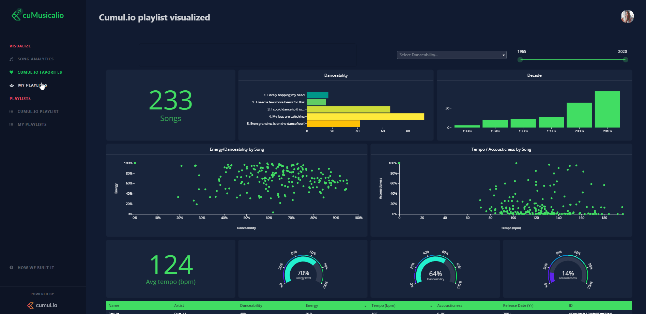The width and height of the screenshot is (646, 314).
Task: Open the user profile avatar
Action: coord(627,16)
